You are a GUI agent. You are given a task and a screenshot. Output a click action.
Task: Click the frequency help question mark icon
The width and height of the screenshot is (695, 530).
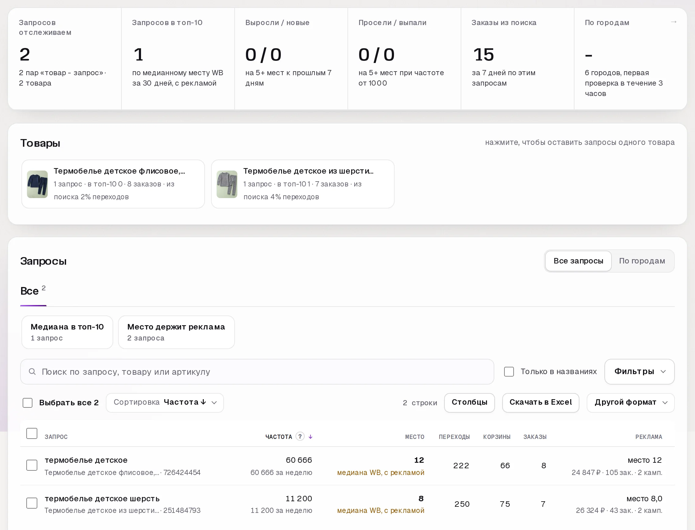click(x=300, y=436)
